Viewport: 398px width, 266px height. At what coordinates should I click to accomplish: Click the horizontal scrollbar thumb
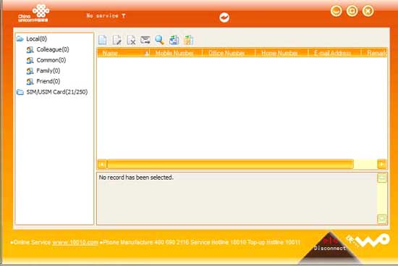230,165
